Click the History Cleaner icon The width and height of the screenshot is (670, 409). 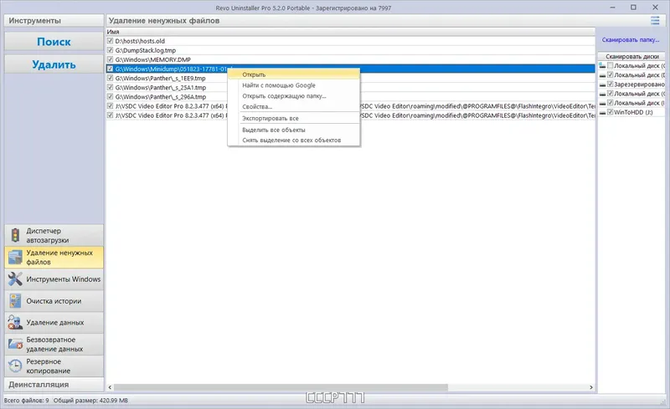pos(15,300)
